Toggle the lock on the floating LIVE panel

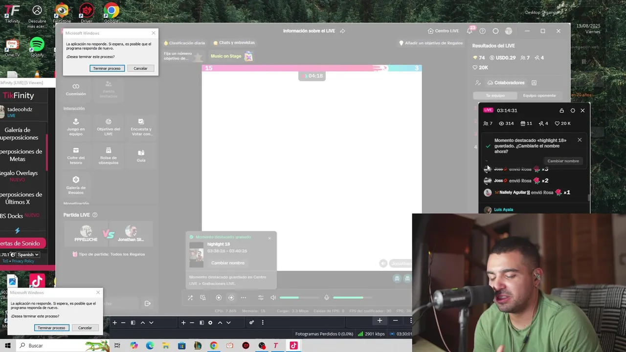[561, 110]
